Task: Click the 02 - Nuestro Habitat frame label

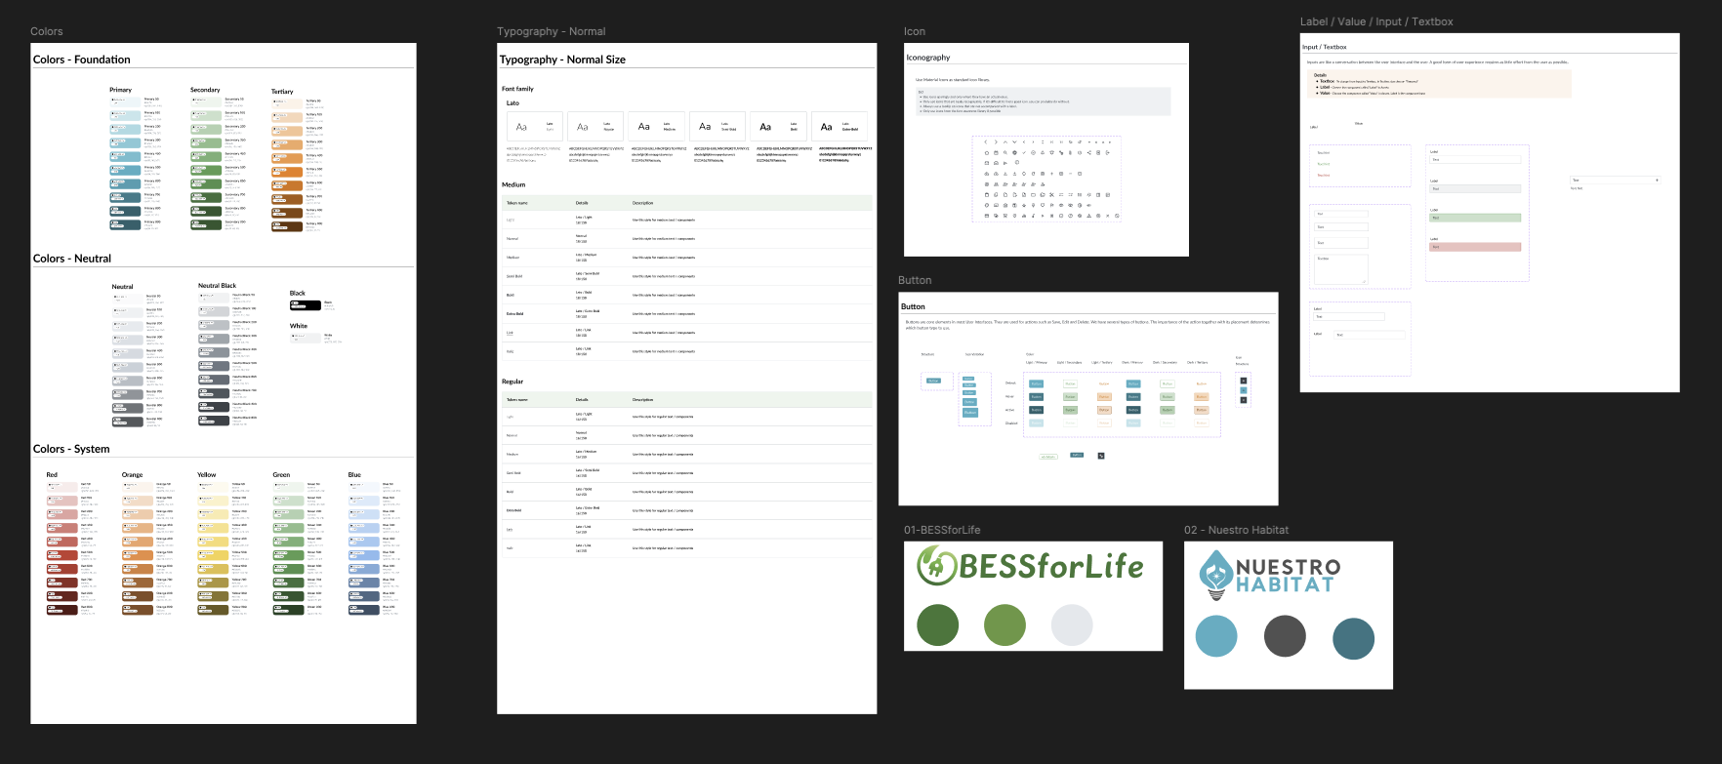Action: tap(1236, 530)
